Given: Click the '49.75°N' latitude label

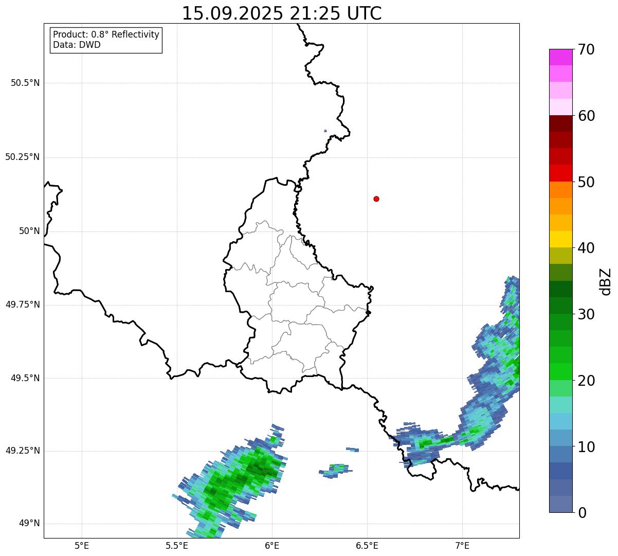Looking at the screenshot, I should (x=23, y=304).
